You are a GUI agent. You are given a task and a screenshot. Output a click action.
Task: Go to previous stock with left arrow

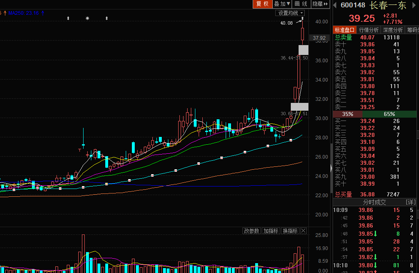point(335,5)
